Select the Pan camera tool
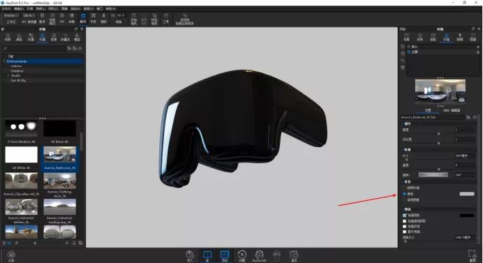The image size is (483, 263). point(94,18)
